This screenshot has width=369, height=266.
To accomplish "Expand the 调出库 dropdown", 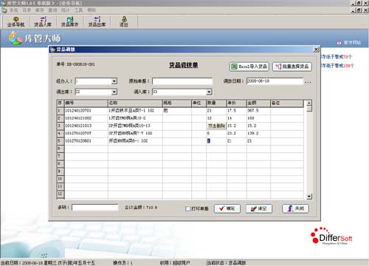I will pyautogui.click(x=114, y=92).
